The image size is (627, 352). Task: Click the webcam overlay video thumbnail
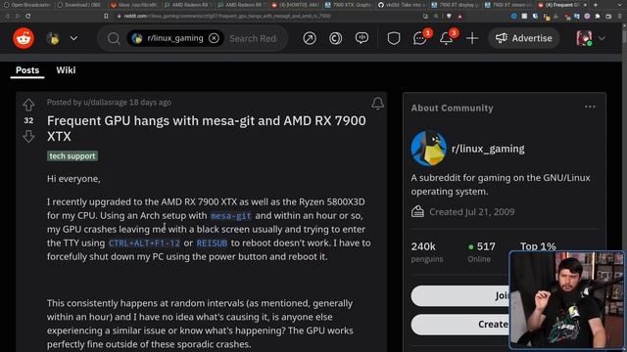click(x=566, y=300)
